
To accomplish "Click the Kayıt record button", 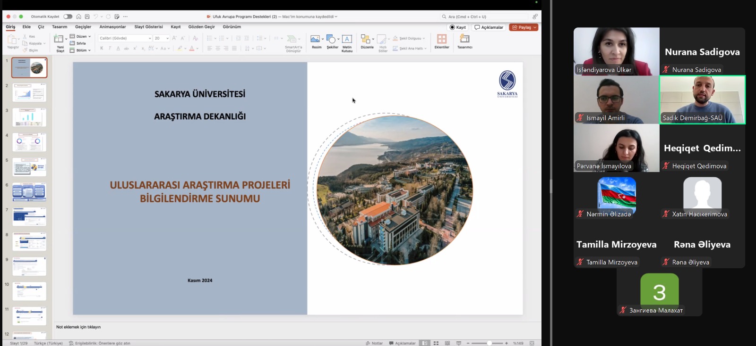I will pos(458,27).
